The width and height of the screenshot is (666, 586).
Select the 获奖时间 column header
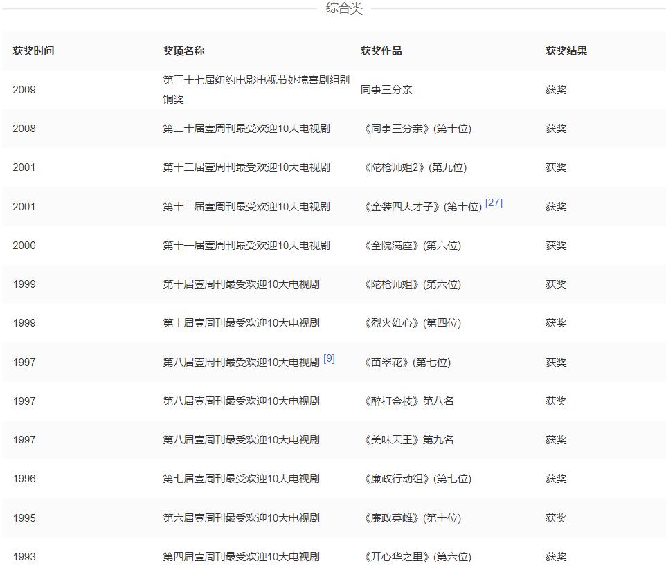tap(30, 51)
